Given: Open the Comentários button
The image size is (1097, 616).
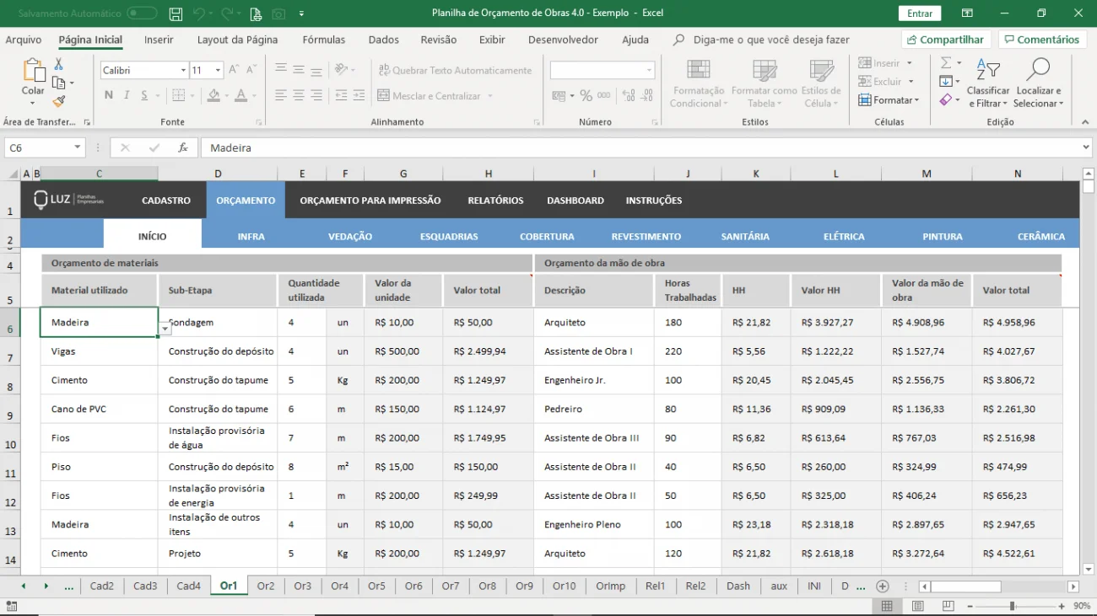Looking at the screenshot, I should click(x=1042, y=40).
